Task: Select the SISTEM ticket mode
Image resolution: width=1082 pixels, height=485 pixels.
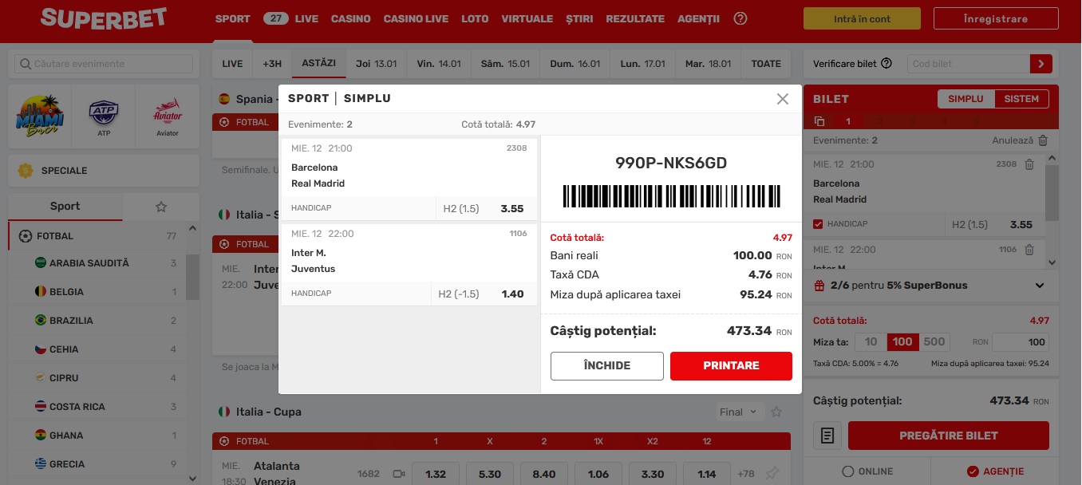Action: click(x=1021, y=99)
